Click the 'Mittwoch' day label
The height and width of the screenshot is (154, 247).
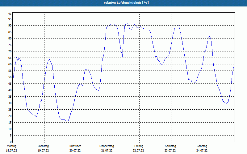coord(75,146)
